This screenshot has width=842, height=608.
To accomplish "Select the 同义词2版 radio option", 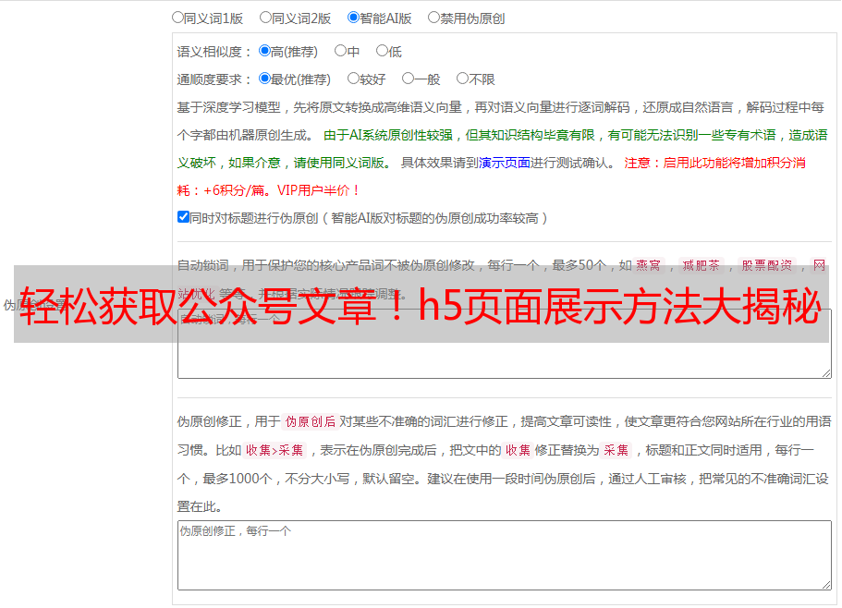I will [265, 18].
